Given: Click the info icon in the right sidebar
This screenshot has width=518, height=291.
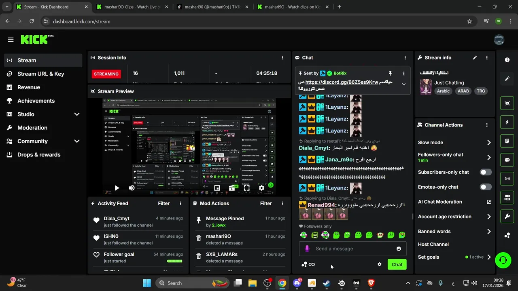Looking at the screenshot, I should 507,60.
